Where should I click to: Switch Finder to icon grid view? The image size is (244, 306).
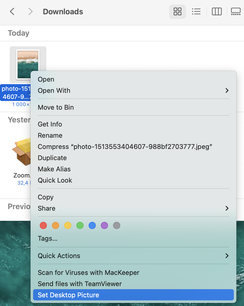178,11
